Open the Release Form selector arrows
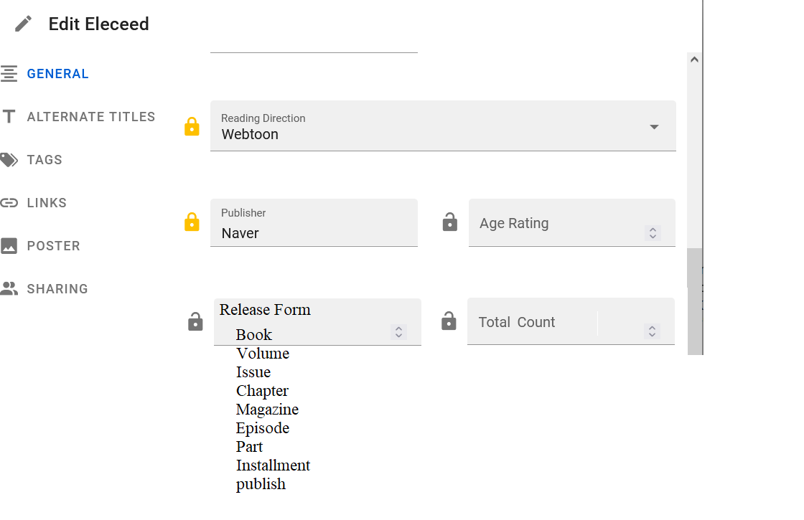Image resolution: width=804 pixels, height=520 pixels. (398, 332)
